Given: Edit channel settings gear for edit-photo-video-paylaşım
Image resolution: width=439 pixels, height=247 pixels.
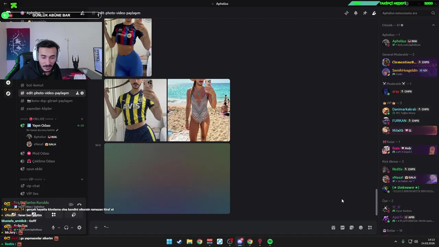Looking at the screenshot, I should tap(82, 93).
